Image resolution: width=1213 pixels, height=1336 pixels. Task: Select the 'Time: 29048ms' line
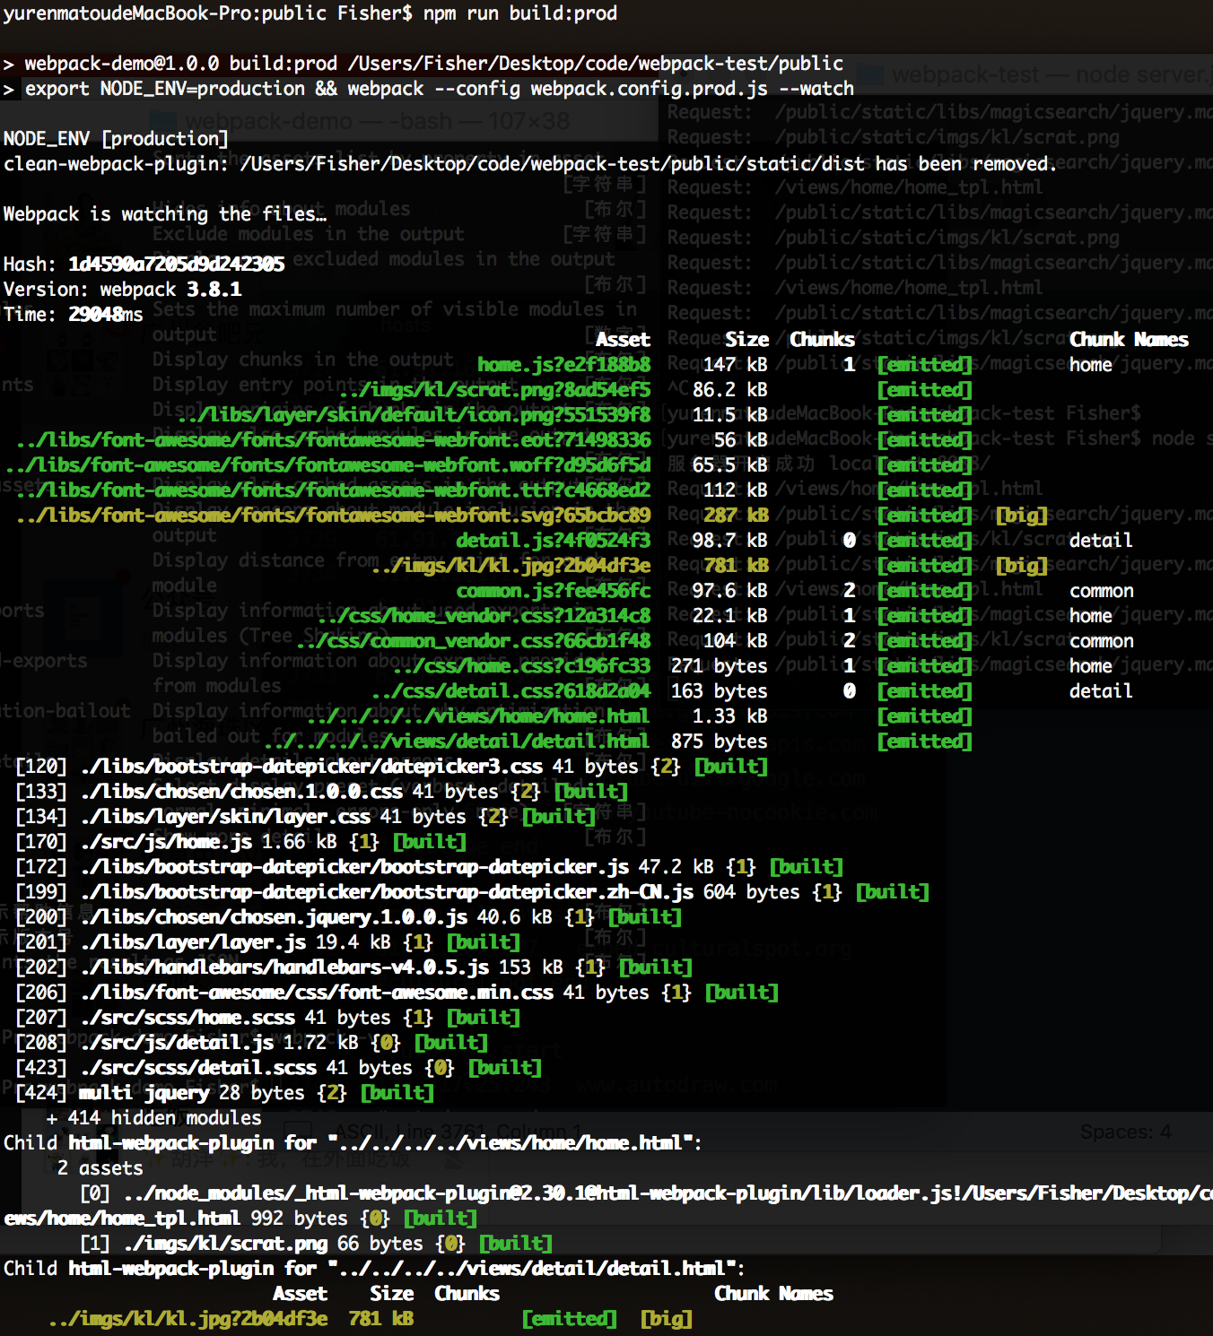[x=73, y=315]
